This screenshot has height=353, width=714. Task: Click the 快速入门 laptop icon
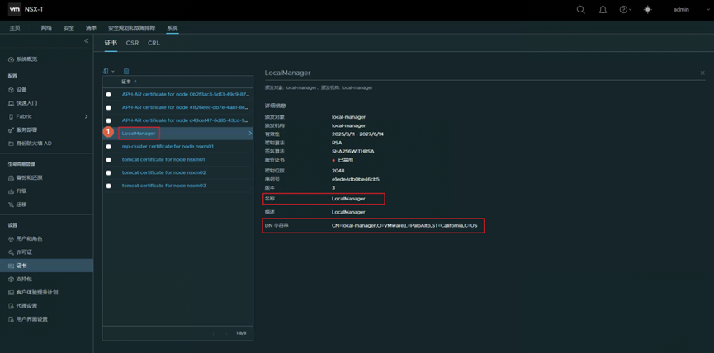12,103
